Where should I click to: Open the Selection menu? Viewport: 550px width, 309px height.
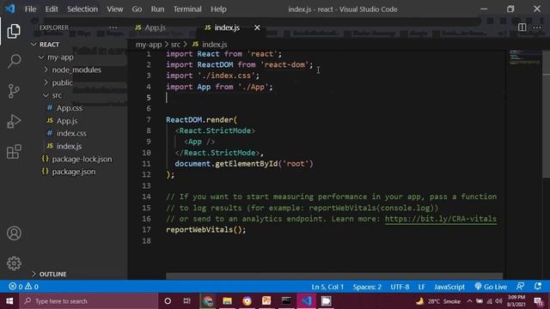82,9
